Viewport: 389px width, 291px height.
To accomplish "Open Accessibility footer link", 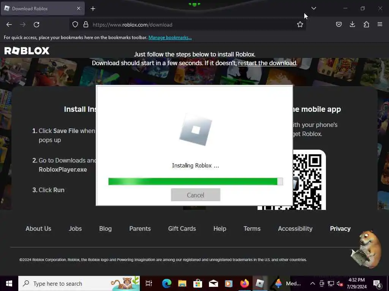I will click(295, 228).
